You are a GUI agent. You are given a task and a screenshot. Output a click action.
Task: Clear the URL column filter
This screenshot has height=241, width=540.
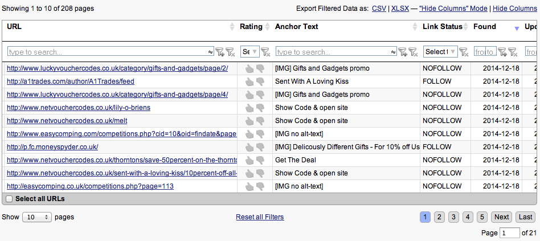(230, 52)
